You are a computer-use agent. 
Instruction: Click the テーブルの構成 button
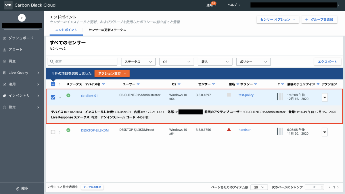92,187
